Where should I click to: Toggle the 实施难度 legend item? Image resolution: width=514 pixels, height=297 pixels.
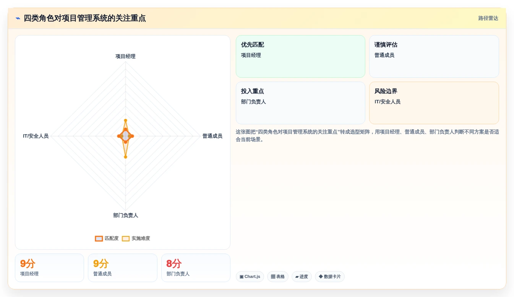136,238
